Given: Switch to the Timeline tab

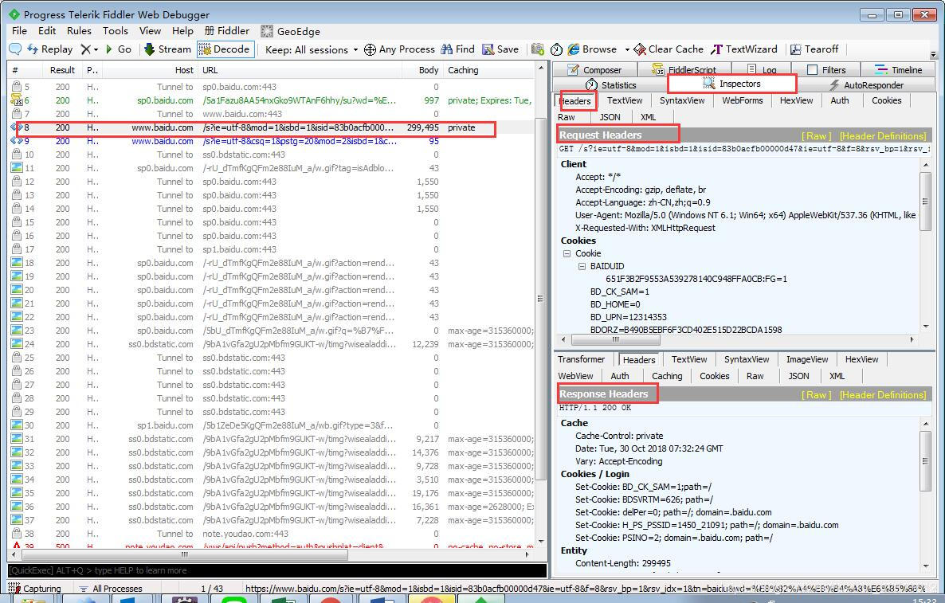Looking at the screenshot, I should click(898, 70).
